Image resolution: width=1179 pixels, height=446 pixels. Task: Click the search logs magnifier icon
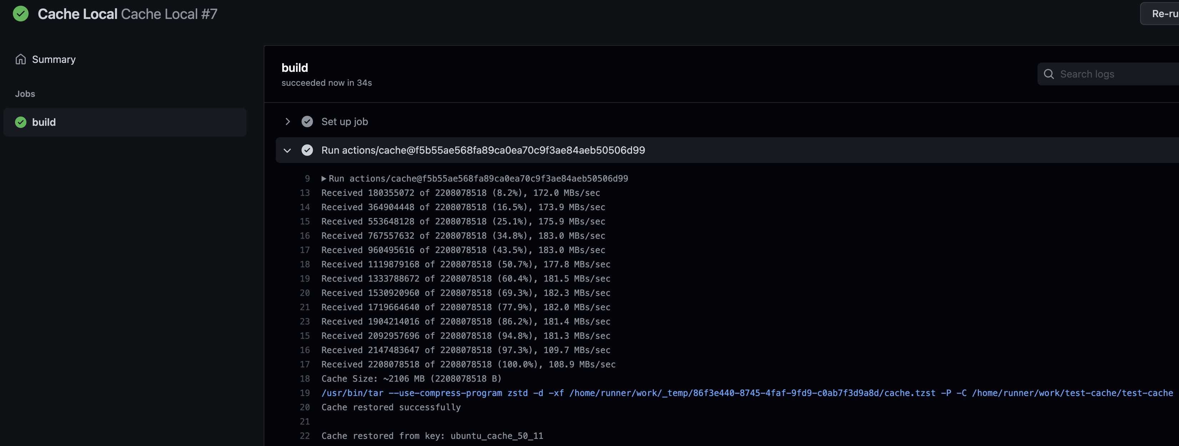1049,74
